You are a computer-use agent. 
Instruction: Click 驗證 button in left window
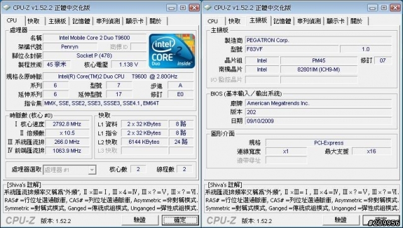pos(140,220)
